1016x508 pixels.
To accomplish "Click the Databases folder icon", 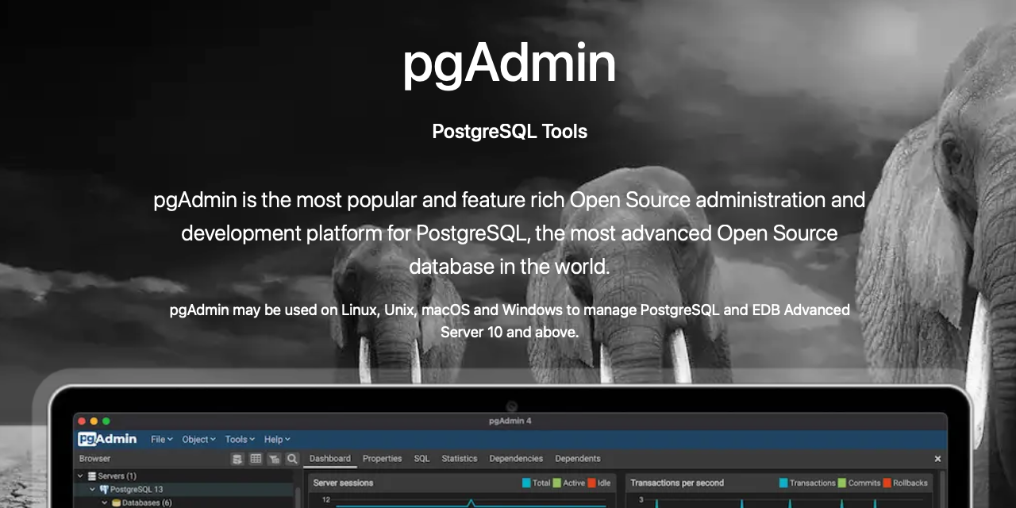I will [x=117, y=502].
